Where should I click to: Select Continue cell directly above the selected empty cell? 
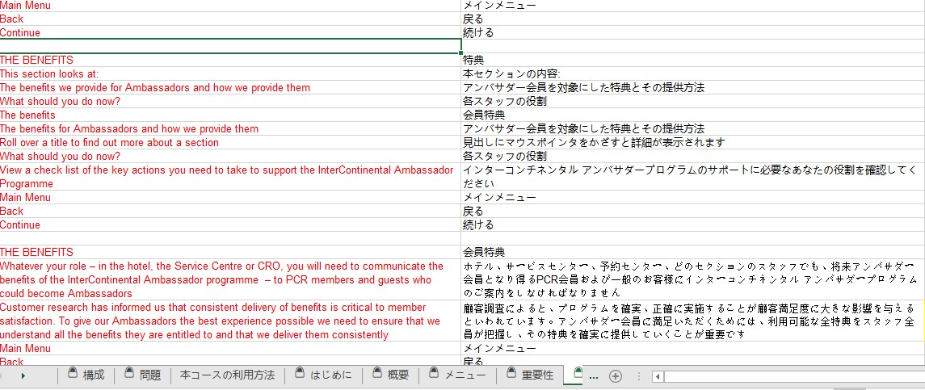[x=230, y=32]
